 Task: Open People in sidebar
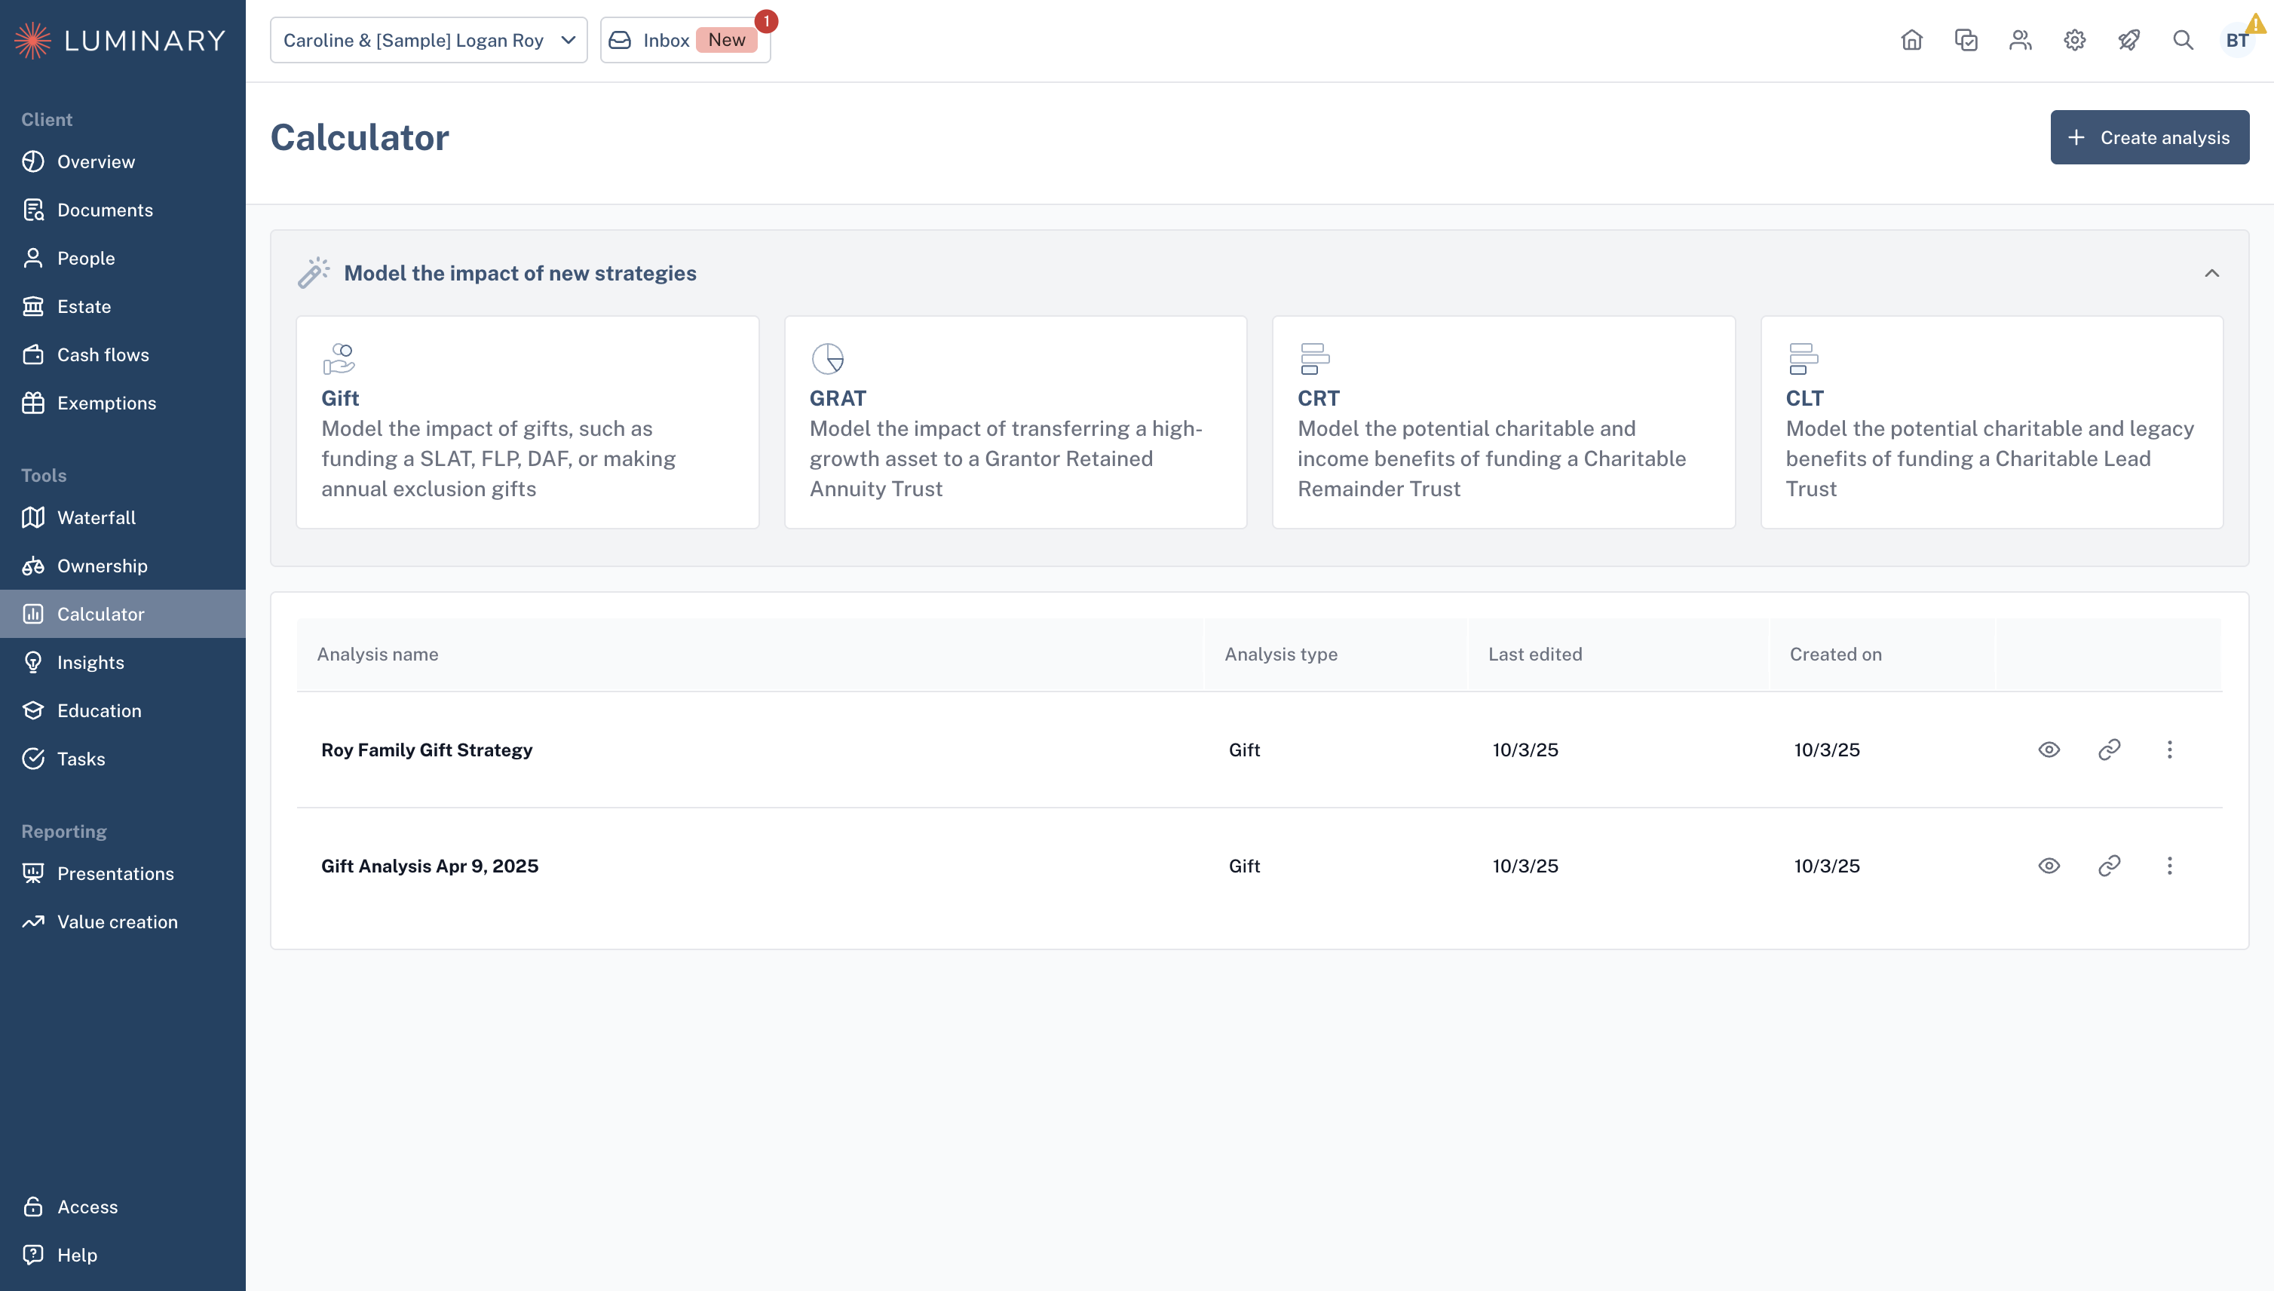point(122,258)
